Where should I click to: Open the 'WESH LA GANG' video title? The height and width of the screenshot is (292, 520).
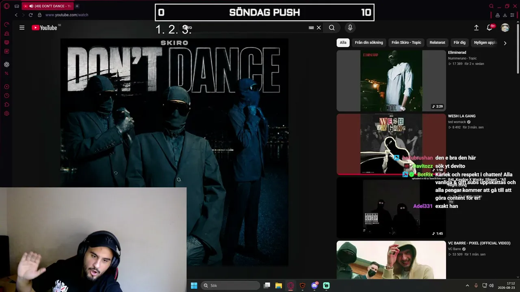pos(462,116)
